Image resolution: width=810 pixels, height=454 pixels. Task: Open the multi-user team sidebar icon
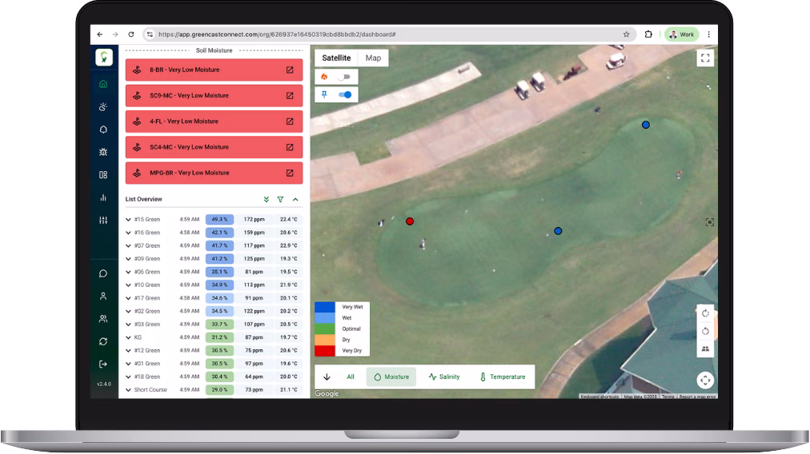click(x=103, y=319)
